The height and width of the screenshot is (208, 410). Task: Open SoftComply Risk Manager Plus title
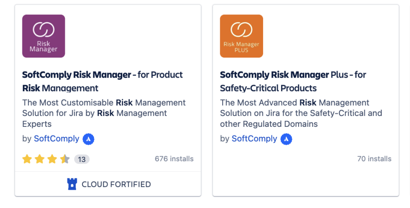point(293,81)
